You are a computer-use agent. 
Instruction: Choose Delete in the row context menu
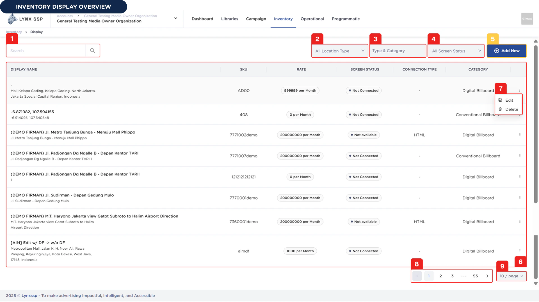(x=508, y=109)
